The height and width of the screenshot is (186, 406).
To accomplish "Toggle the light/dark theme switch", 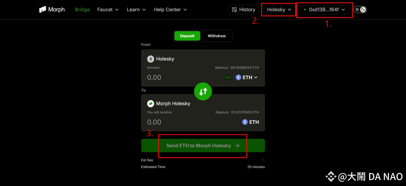I will coord(360,10).
